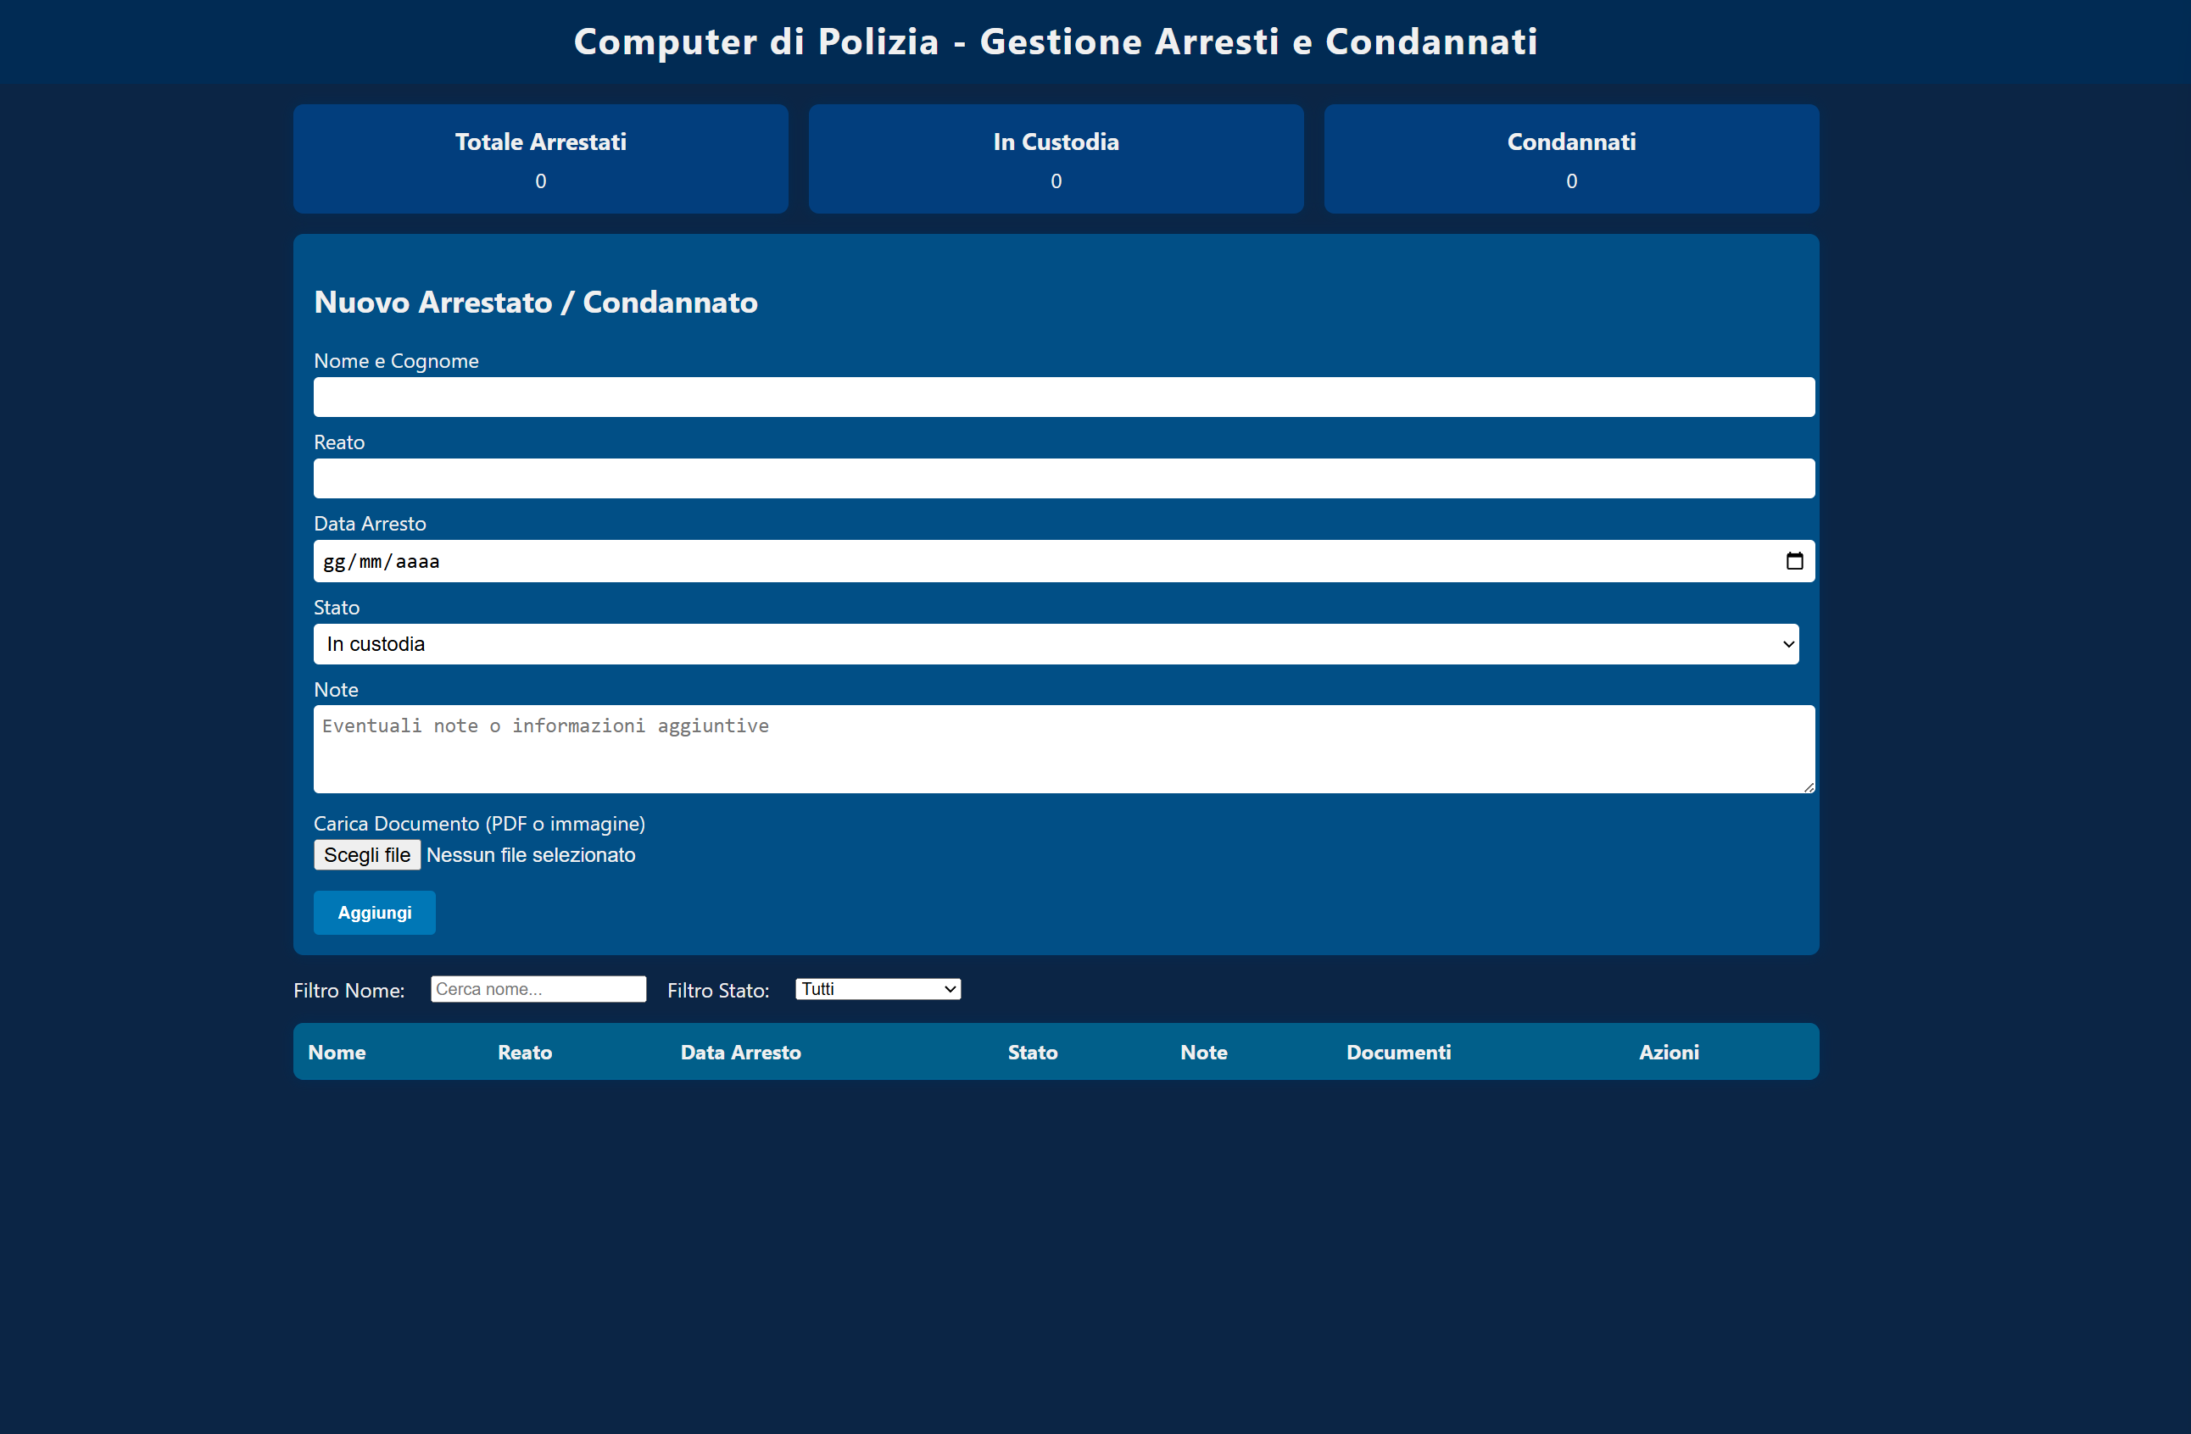Click the Note column header
The width and height of the screenshot is (2191, 1434).
1203,1052
